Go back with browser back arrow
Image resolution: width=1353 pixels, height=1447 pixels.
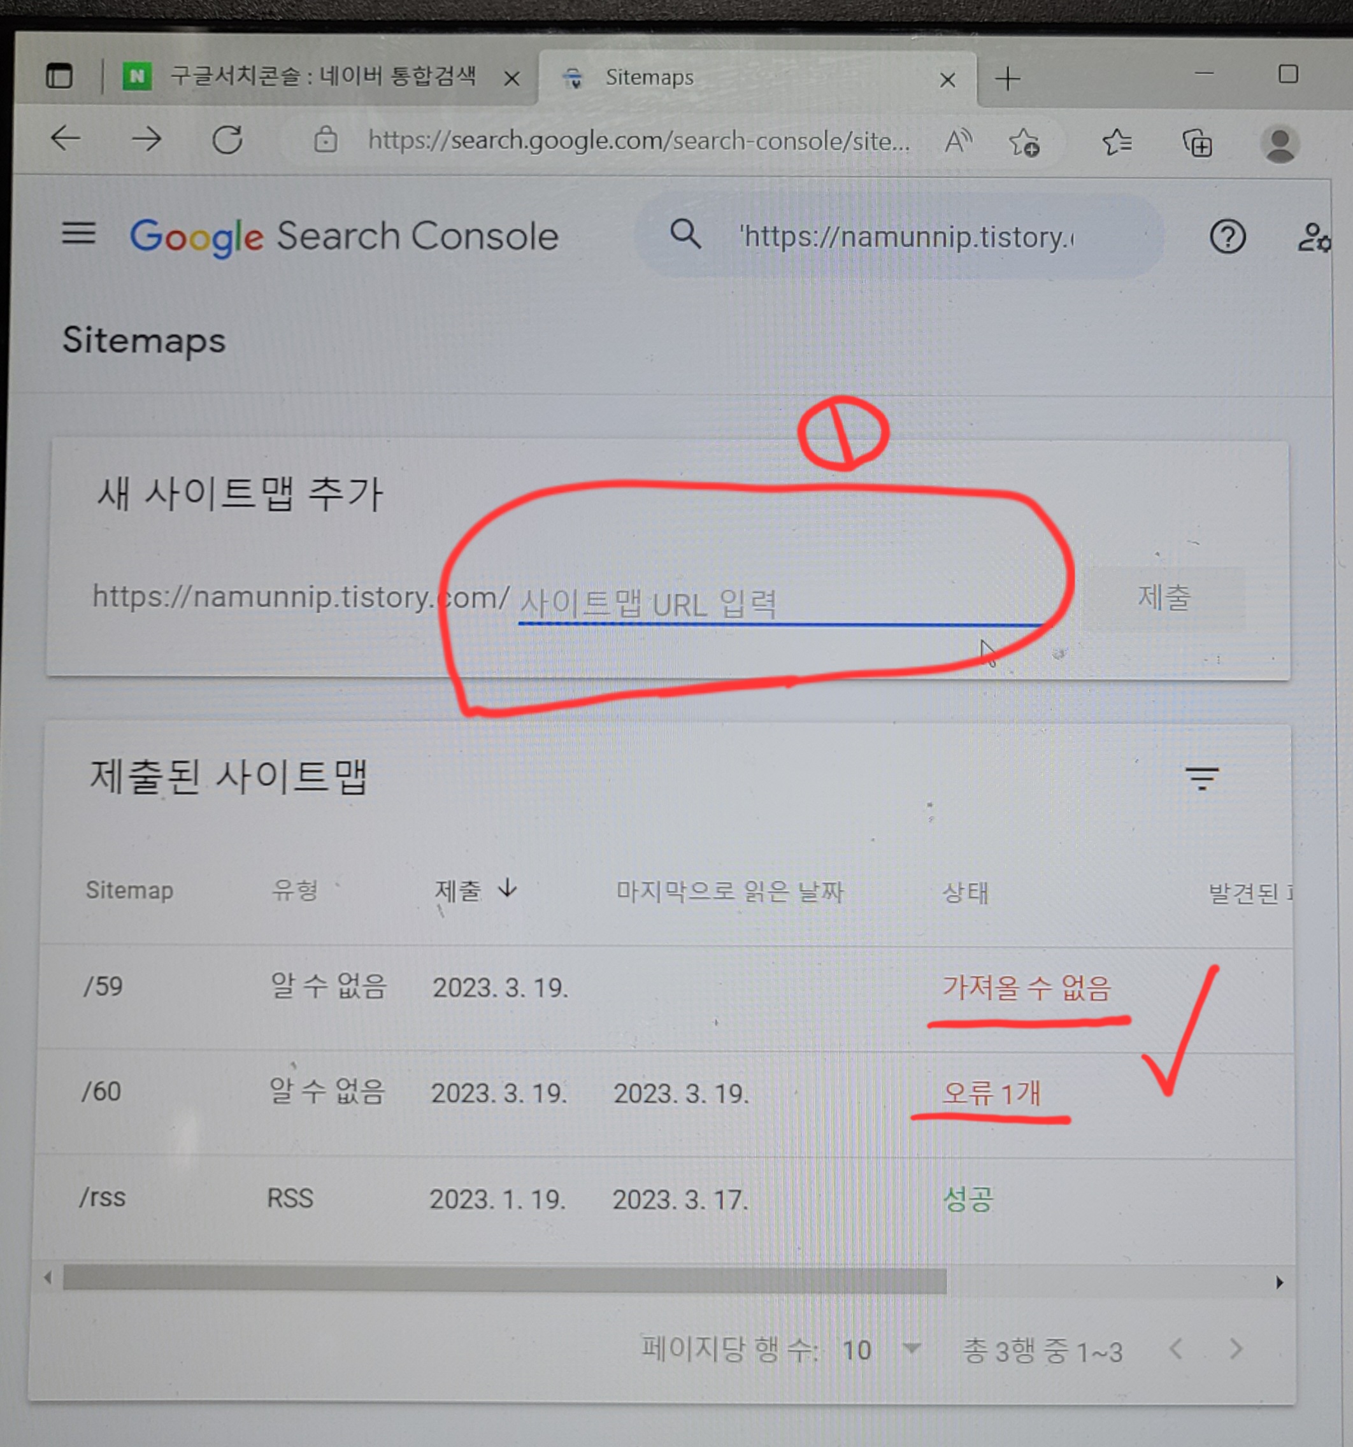pyautogui.click(x=66, y=138)
